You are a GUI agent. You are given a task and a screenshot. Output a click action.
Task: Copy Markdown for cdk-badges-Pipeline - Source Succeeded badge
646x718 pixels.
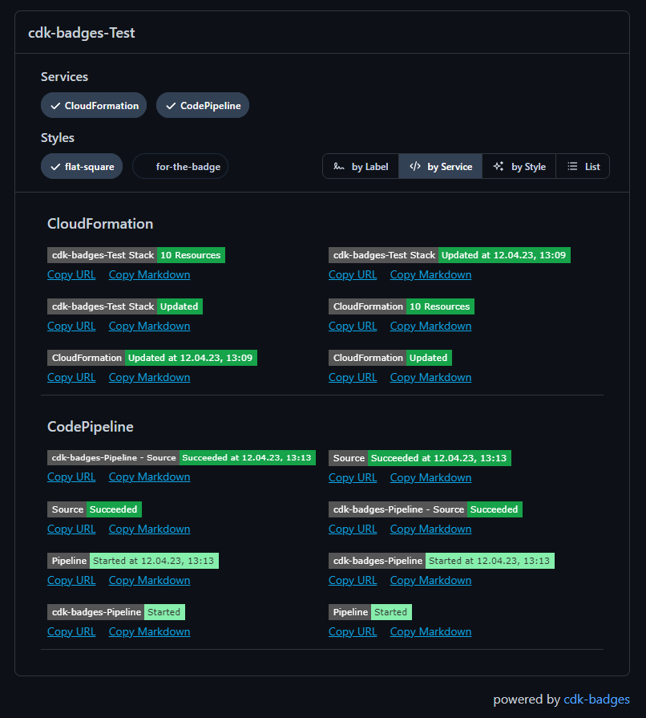(x=430, y=529)
